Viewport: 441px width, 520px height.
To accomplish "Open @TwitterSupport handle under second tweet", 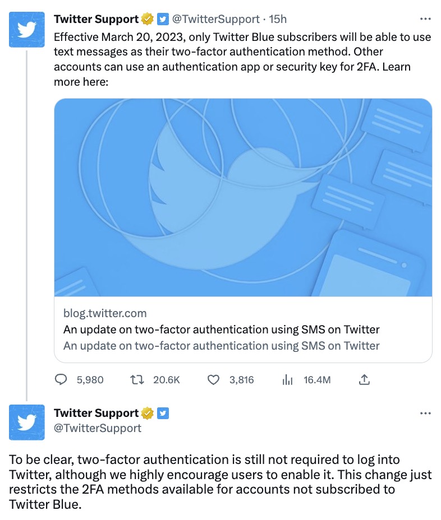I will 98,428.
